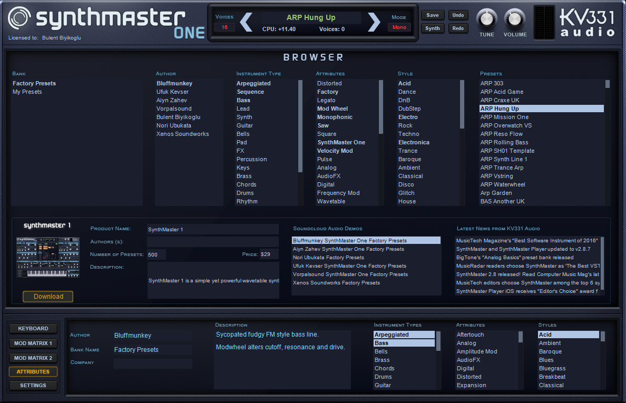This screenshot has width=626, height=403.
Task: Switch to the SETTINGS panel
Action: pyautogui.click(x=33, y=385)
